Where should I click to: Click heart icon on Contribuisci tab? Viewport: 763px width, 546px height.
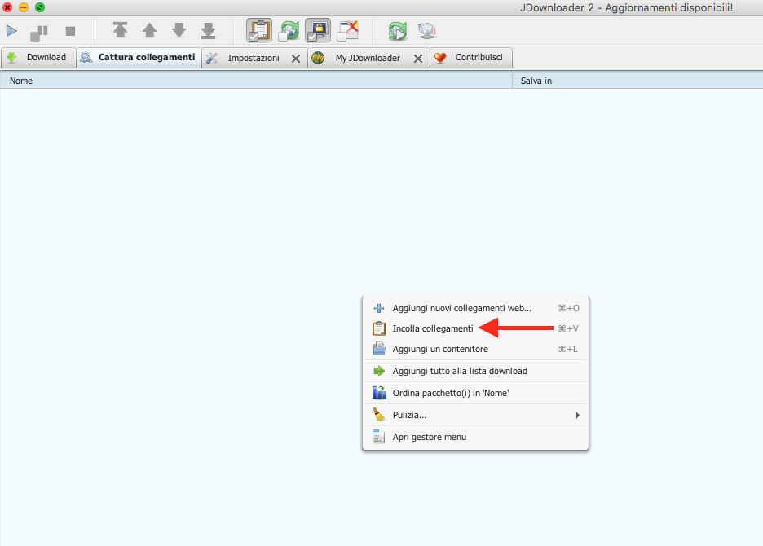[440, 58]
